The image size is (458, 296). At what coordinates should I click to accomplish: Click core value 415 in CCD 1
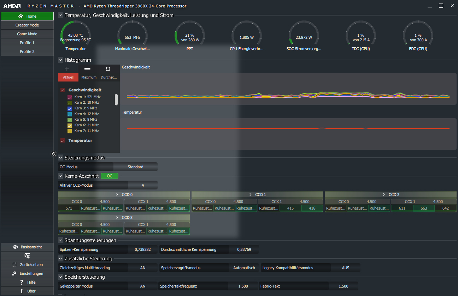[290, 208]
